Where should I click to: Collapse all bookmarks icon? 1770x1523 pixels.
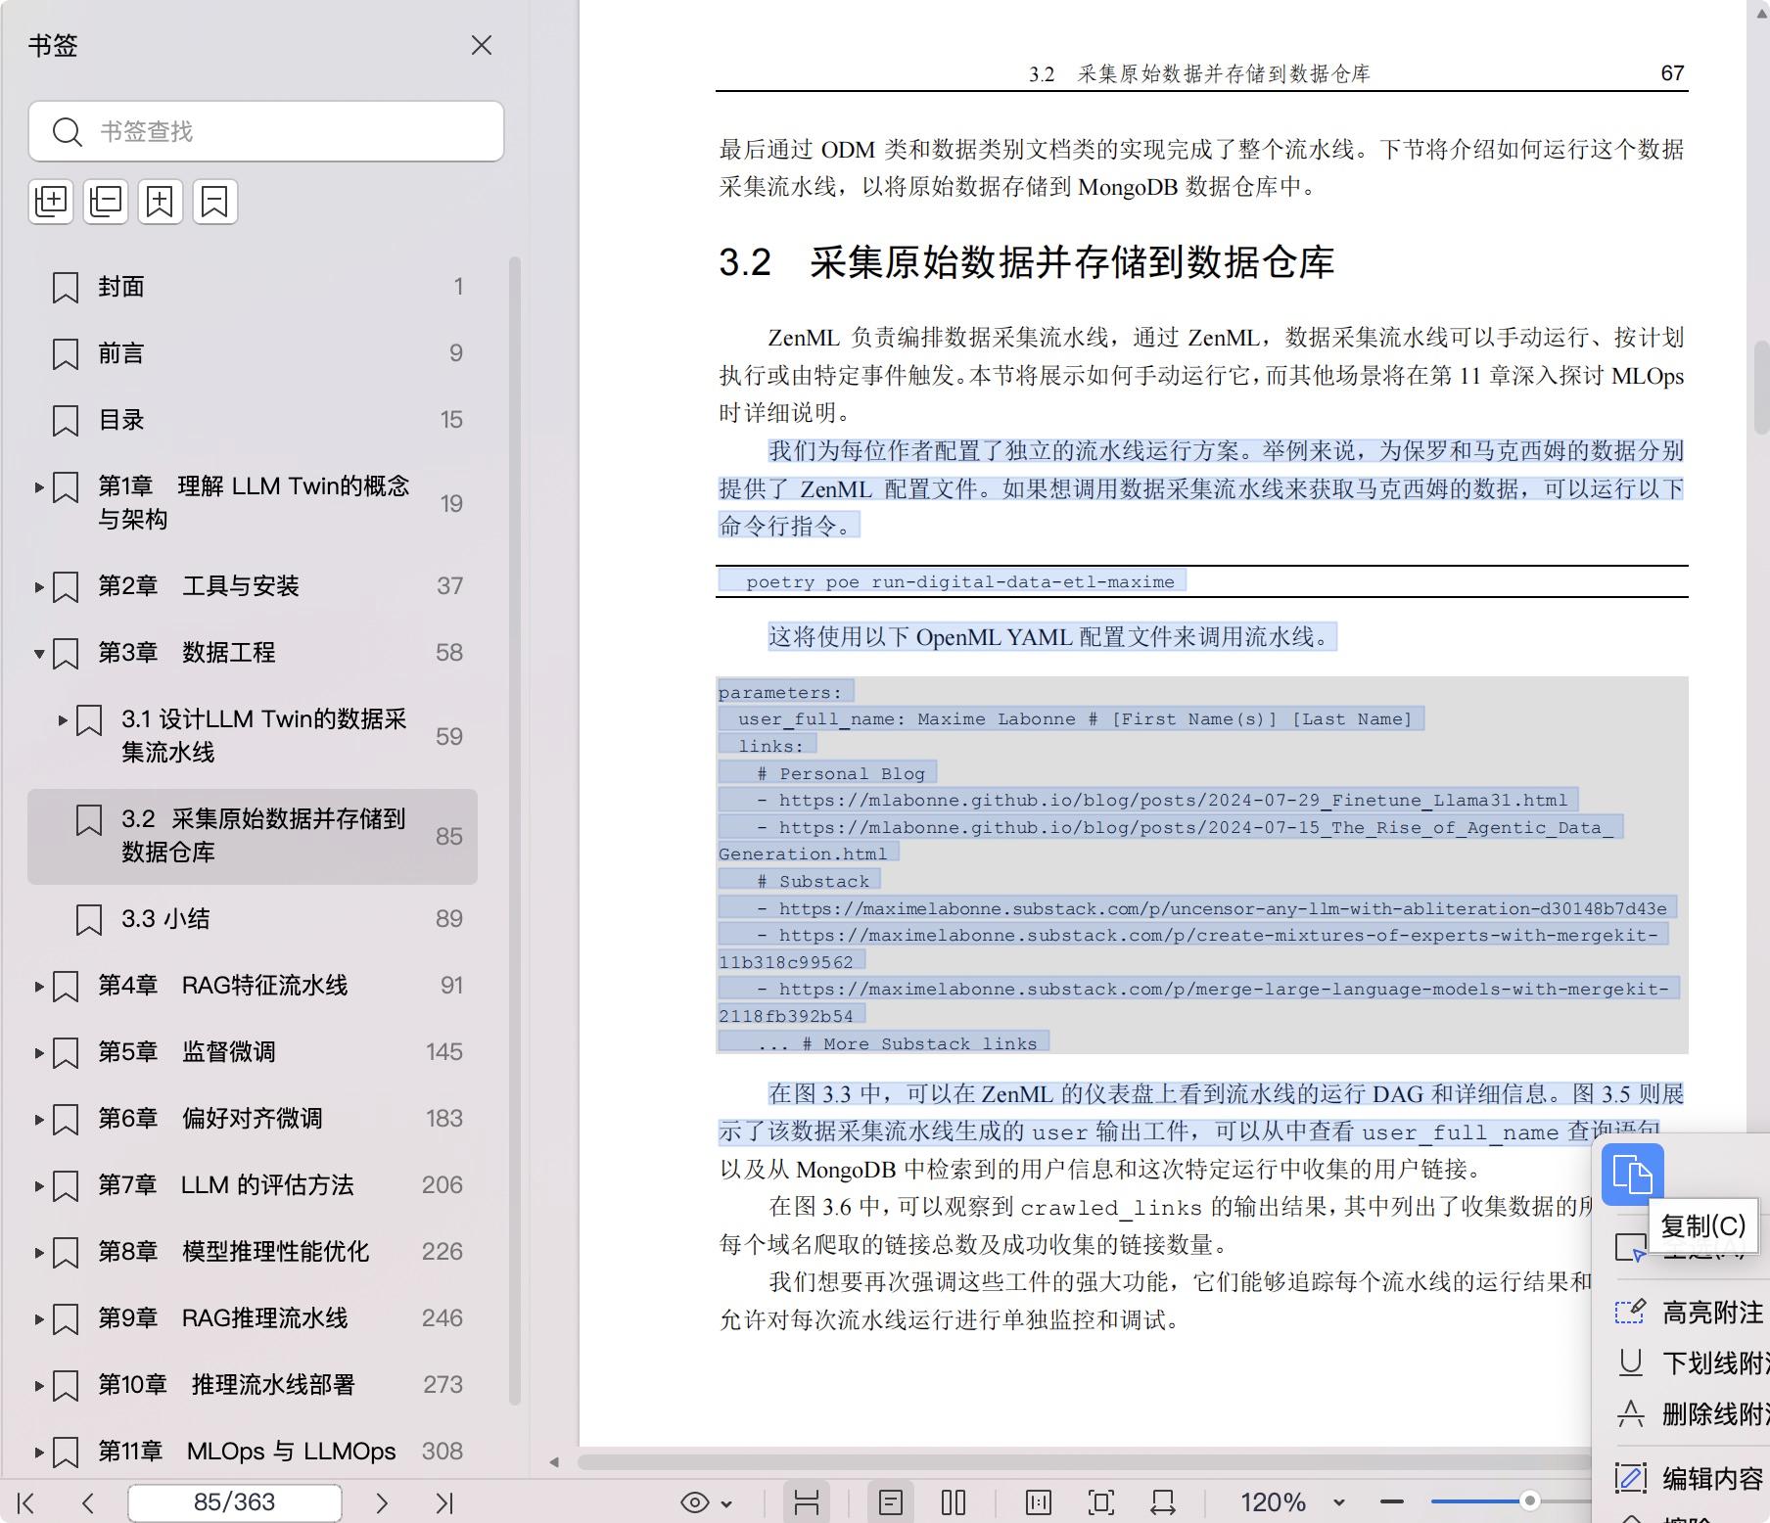106,202
